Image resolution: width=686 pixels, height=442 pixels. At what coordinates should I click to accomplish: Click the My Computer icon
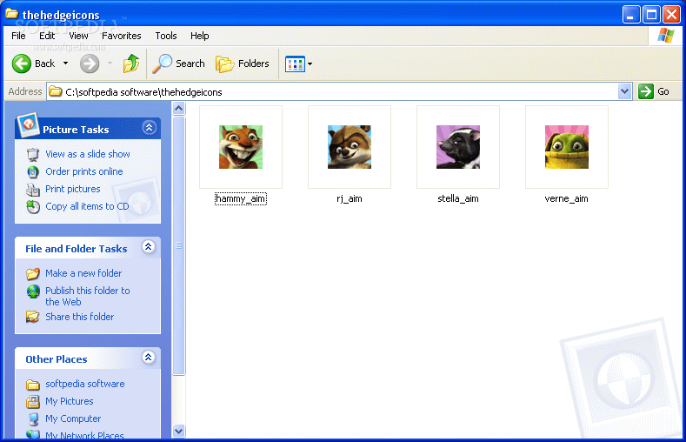[x=33, y=419]
